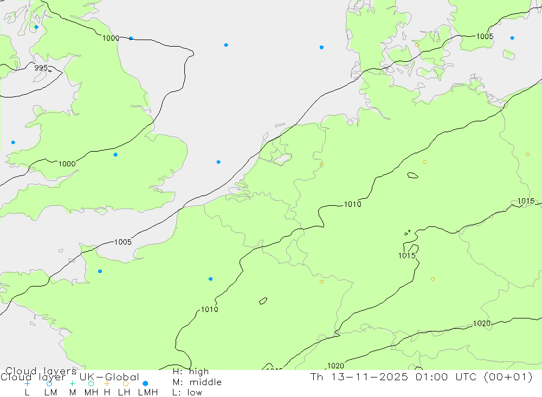
Task: Click the date 'Th 13-11-2025 01:00 UTC (00+01)'
Action: 421,377
